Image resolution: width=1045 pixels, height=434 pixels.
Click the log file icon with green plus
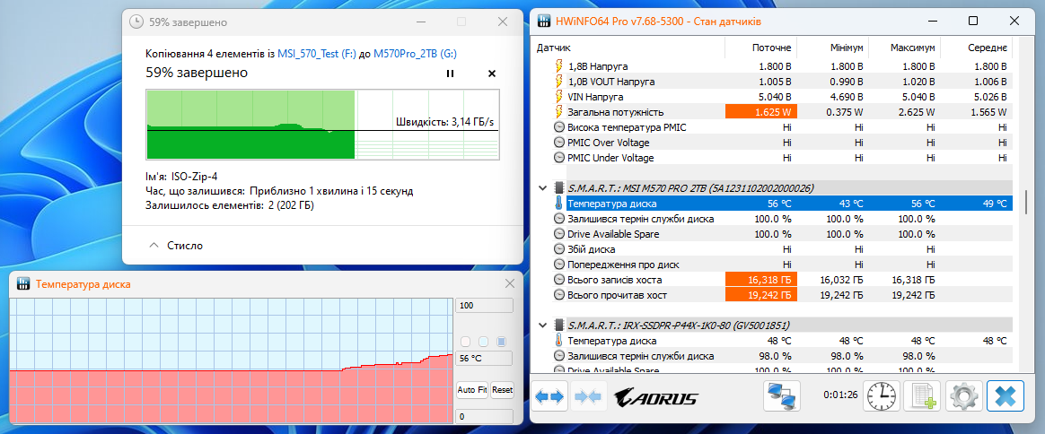pos(922,397)
